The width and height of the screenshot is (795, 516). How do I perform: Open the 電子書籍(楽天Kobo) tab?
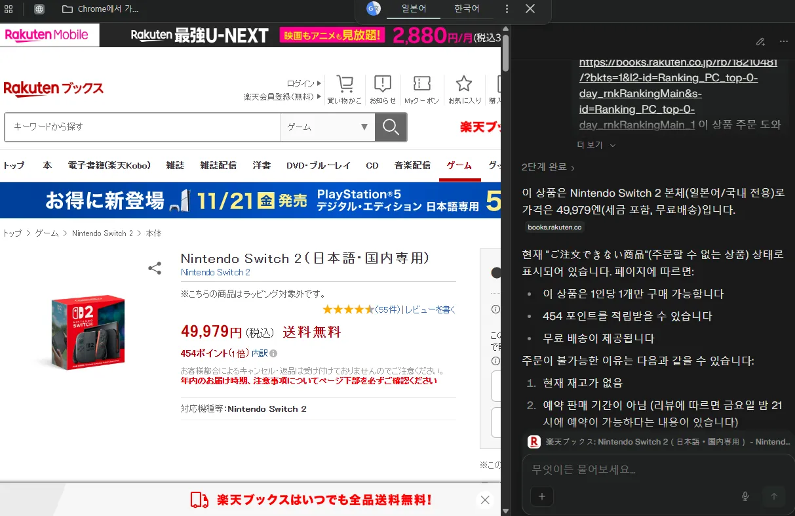109,165
